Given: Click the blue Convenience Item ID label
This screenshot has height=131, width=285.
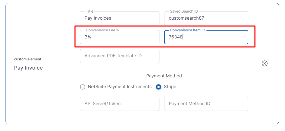Looking at the screenshot, I should [187, 30].
